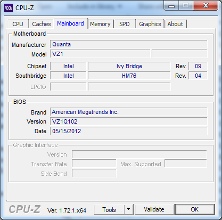Switch to the Graphics tab

pyautogui.click(x=150, y=24)
